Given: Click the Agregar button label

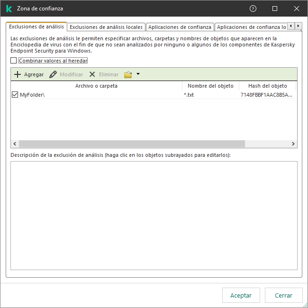Looking at the screenshot, I should 34,74.
